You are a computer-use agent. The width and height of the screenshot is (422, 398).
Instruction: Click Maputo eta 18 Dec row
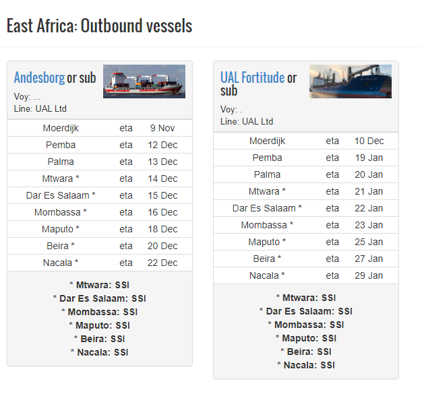point(100,229)
